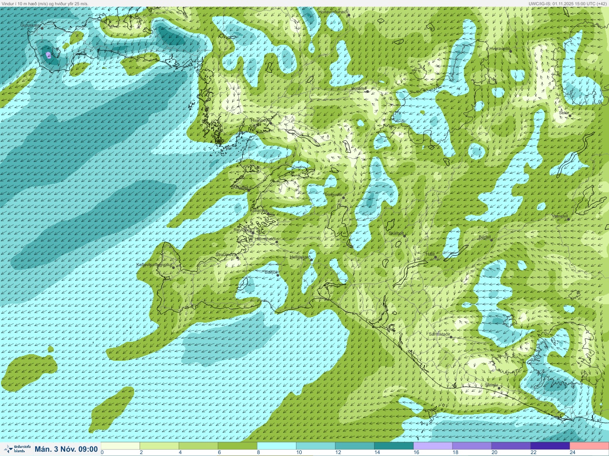609x456 pixels.
Task: Click the Sámsstaðir station label
Action: point(439,334)
